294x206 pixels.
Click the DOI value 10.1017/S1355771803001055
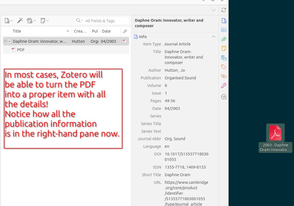click(x=186, y=157)
